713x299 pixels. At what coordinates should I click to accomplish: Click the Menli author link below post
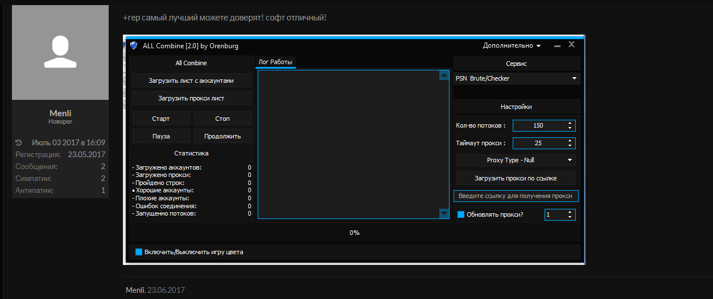tap(135, 290)
